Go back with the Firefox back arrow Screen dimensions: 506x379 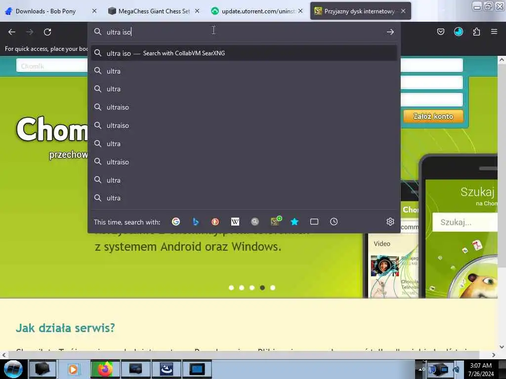tap(12, 32)
